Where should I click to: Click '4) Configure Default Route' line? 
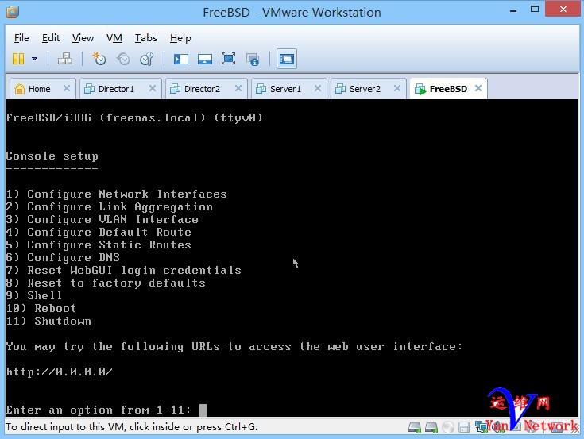point(99,232)
